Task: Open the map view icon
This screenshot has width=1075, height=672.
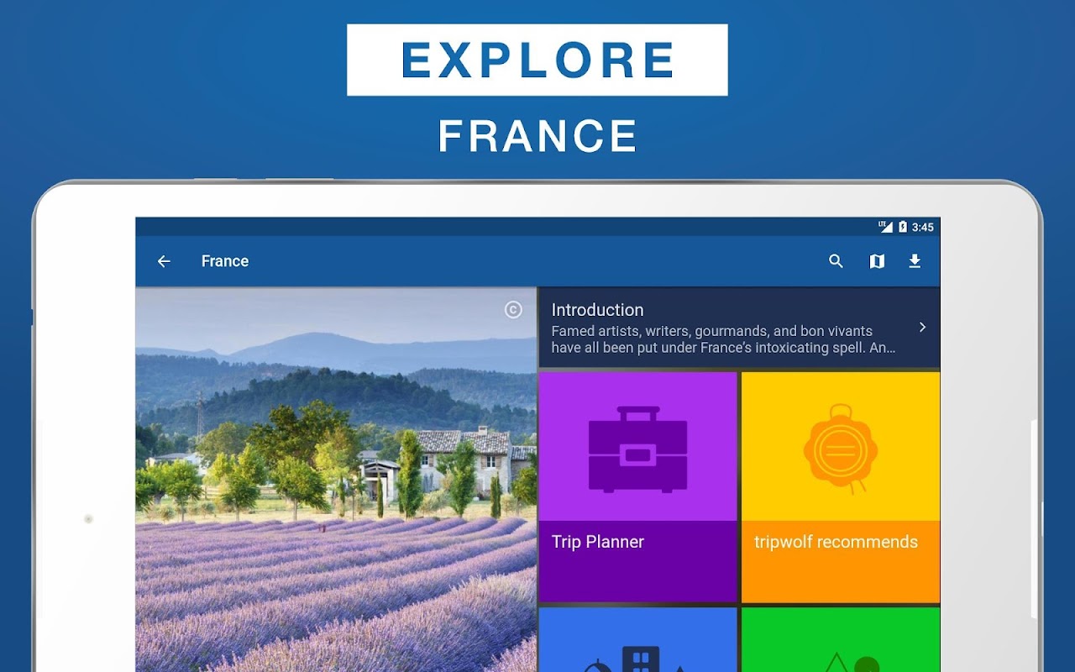Action: click(877, 261)
